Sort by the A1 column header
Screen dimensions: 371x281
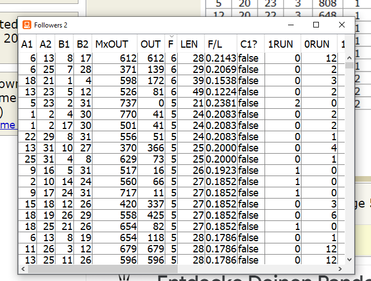27,44
